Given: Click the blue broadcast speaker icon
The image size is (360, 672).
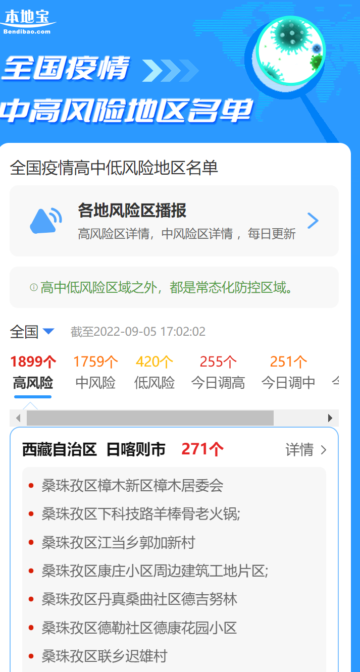Looking at the screenshot, I should 46,220.
